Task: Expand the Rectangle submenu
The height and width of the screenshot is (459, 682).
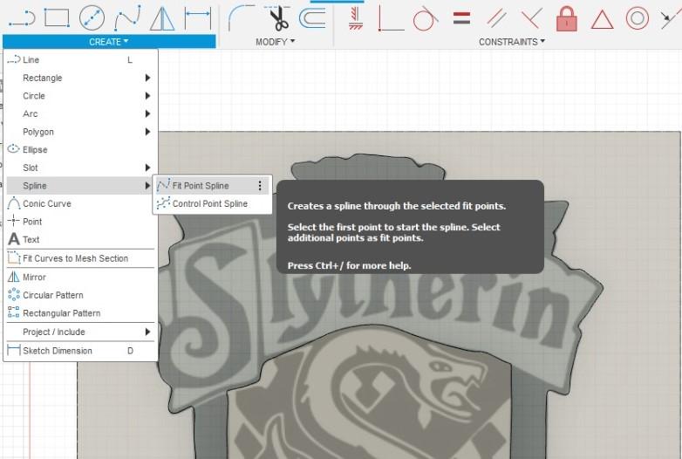Action: [x=80, y=78]
